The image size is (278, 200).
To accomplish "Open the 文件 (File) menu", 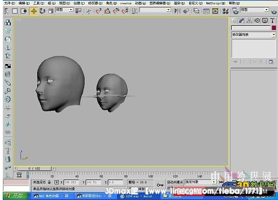I will tap(10, 3).
